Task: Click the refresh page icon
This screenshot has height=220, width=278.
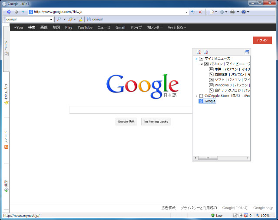Action: click(193, 12)
